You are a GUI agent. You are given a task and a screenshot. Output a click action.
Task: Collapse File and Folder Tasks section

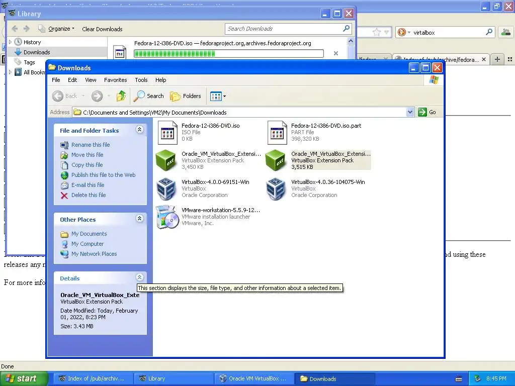click(x=140, y=130)
